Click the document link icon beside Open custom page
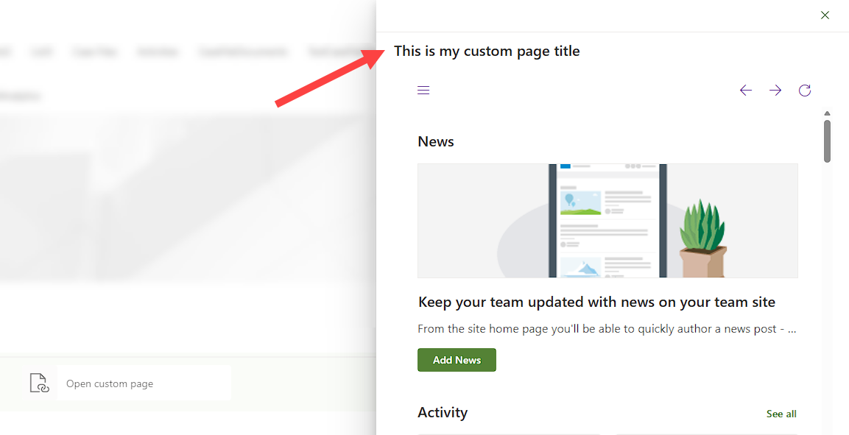Viewport: 849px width, 435px height. coord(38,383)
